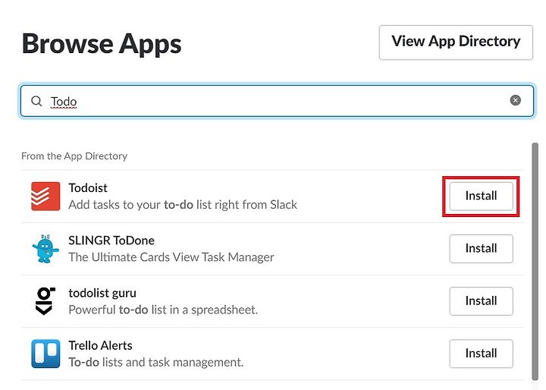Open the View App Directory button
Screen dimensions: 546x390
456,42
